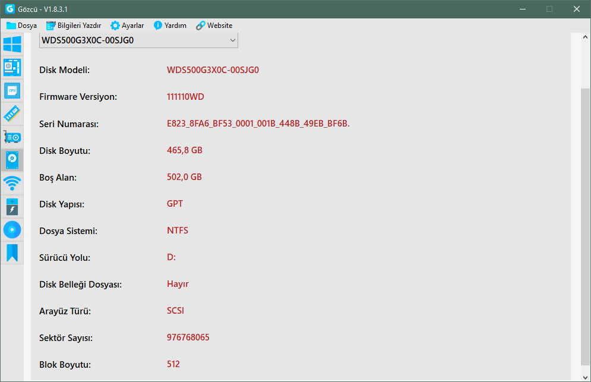
Task: Open the Wi-Fi network info section
Action: point(12,183)
